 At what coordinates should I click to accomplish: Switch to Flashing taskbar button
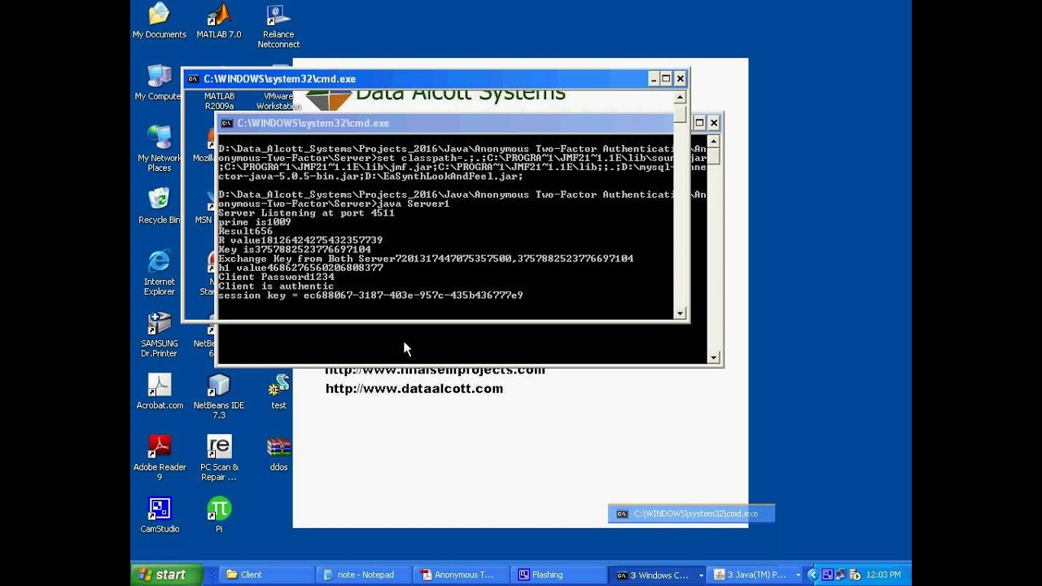pyautogui.click(x=558, y=575)
